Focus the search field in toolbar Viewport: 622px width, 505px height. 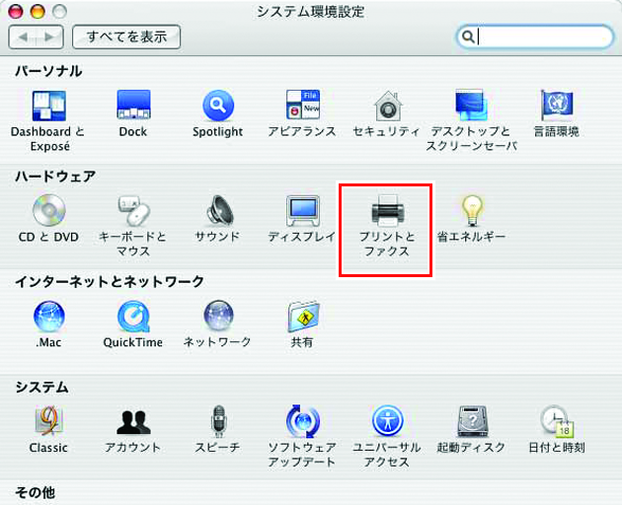(535, 36)
